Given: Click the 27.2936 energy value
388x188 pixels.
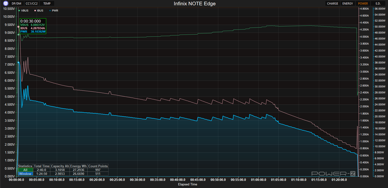Looking at the screenshot, I should click(79, 170).
